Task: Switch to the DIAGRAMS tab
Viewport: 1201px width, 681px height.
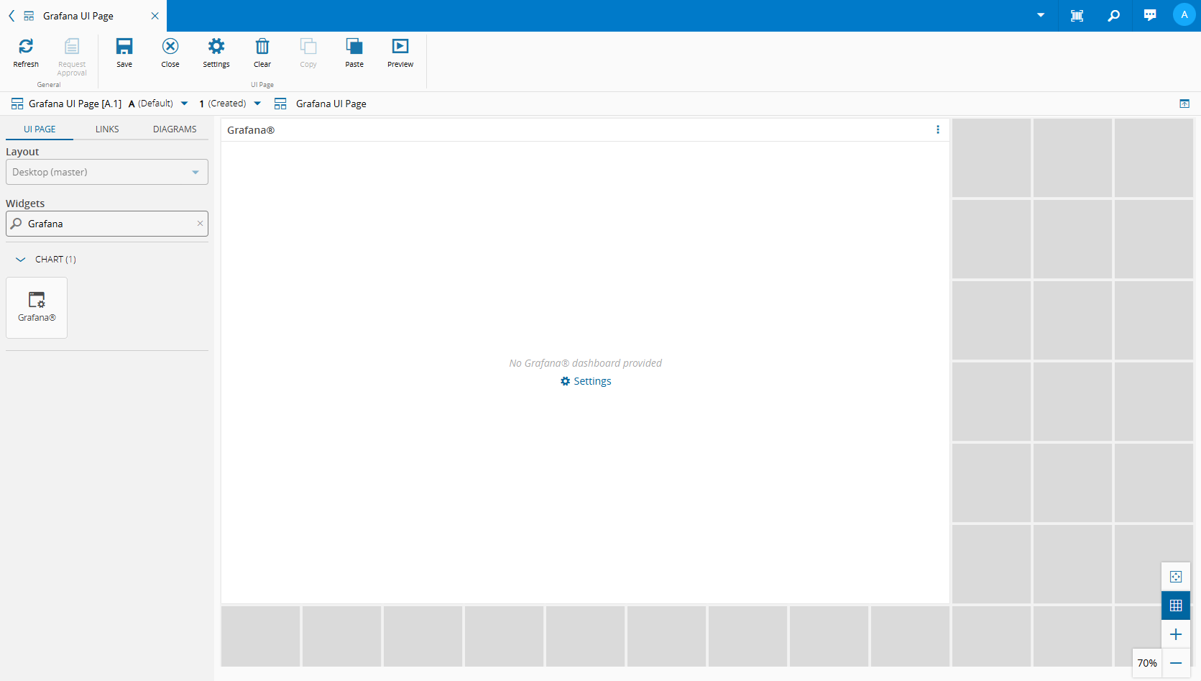Action: (x=175, y=129)
